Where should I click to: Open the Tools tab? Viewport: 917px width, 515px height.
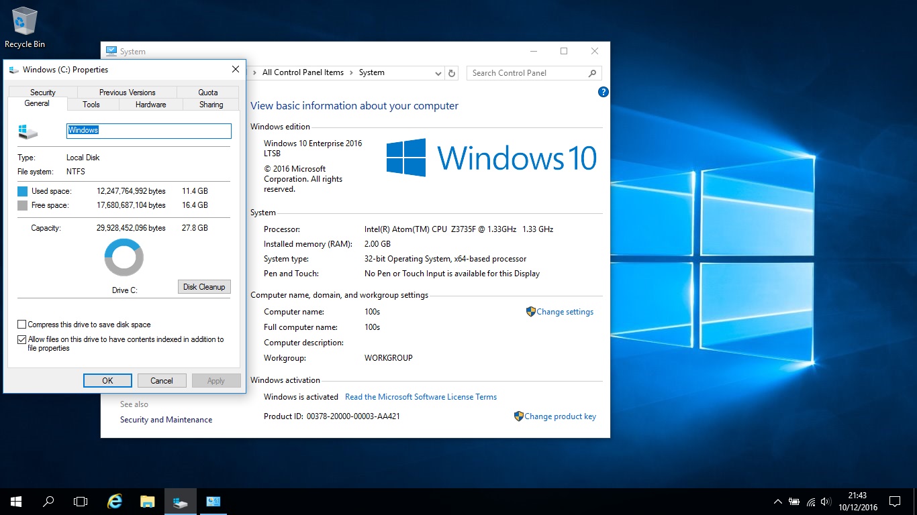pyautogui.click(x=91, y=105)
